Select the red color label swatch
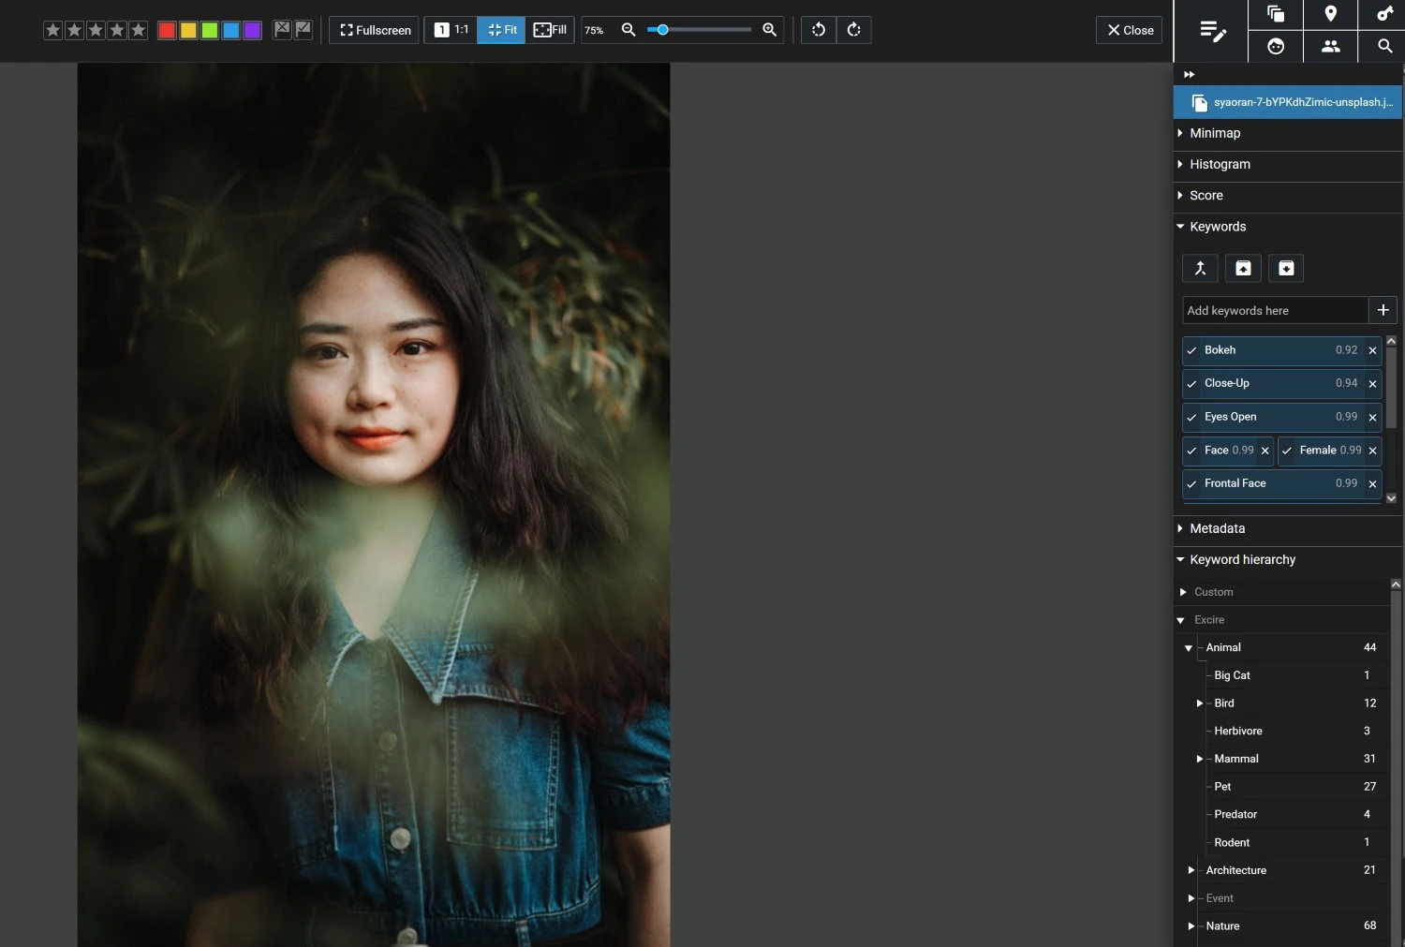 coord(166,29)
